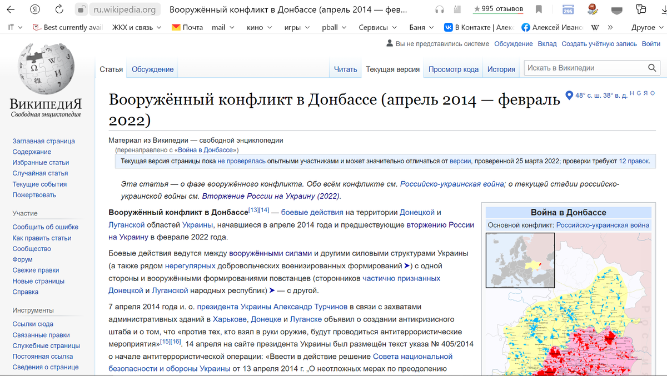The image size is (667, 376).
Task: Open 'Заглавная страница' in sidebar
Action: (43, 141)
